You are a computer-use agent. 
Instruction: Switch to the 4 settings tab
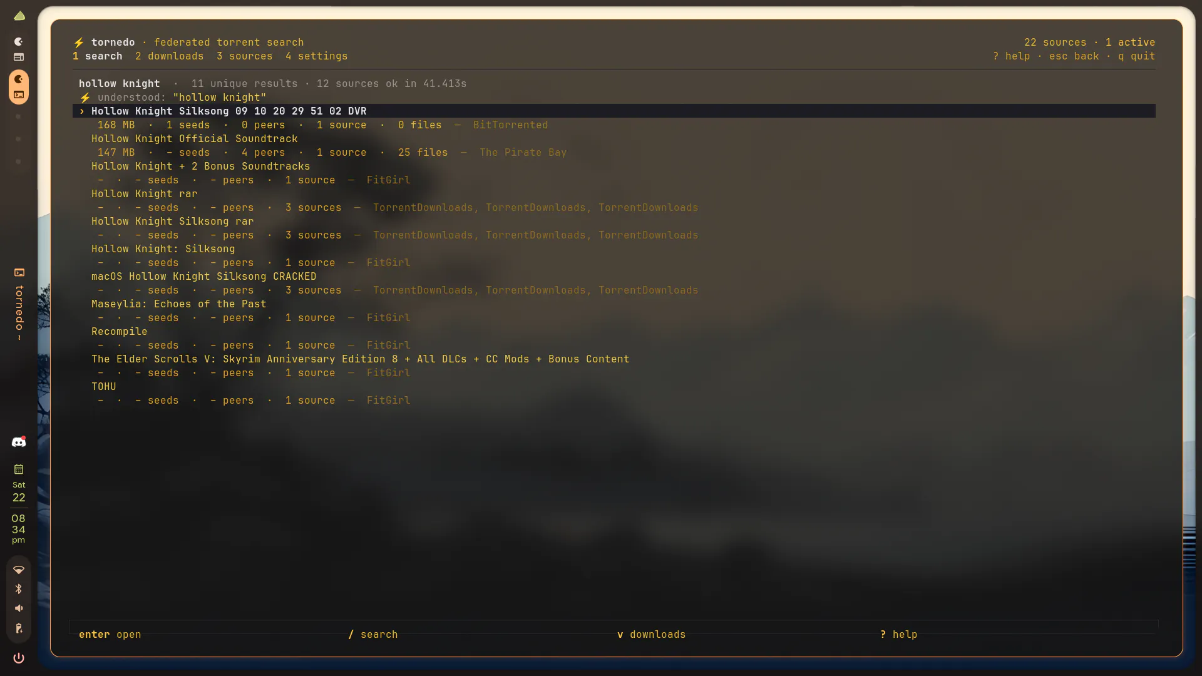coord(317,56)
